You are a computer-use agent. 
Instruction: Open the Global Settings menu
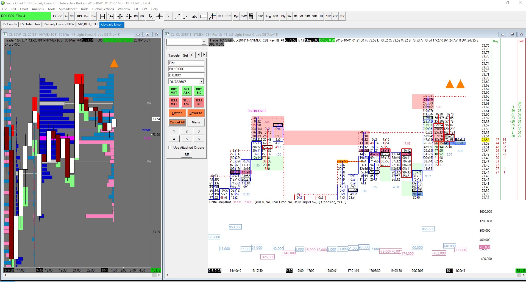(x=103, y=9)
